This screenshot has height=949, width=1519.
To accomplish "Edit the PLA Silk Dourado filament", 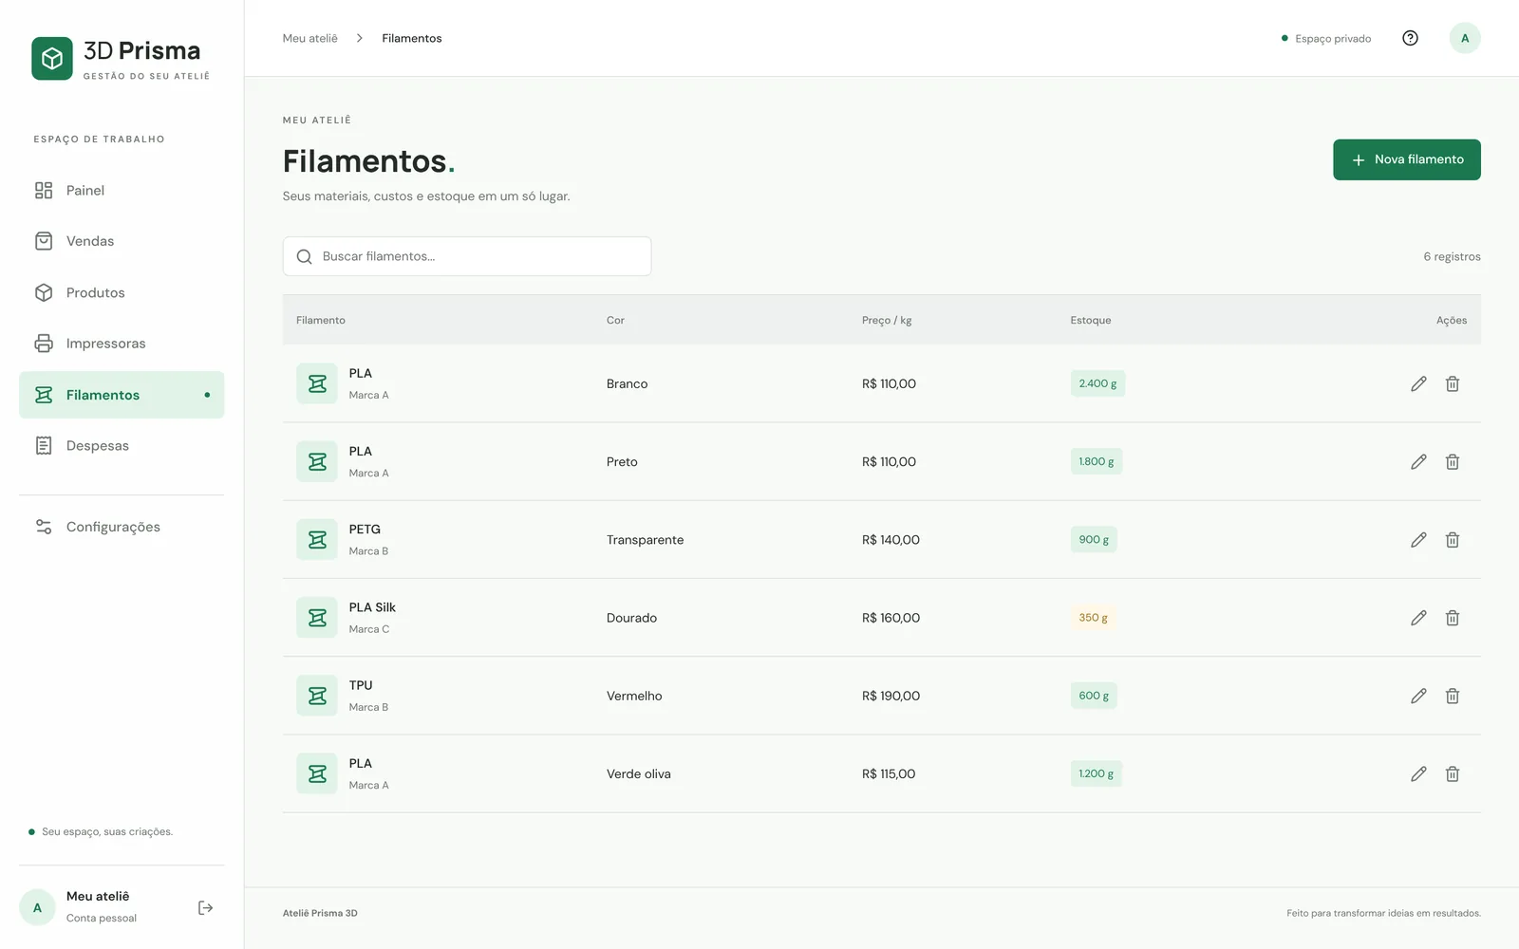I will 1418,618.
